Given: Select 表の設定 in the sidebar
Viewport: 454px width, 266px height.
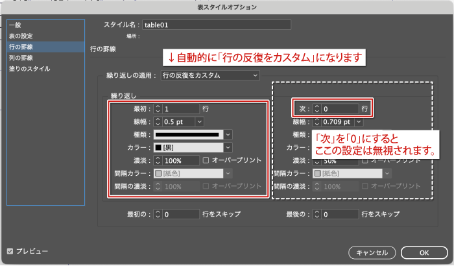Looking at the screenshot, I should tap(20, 36).
